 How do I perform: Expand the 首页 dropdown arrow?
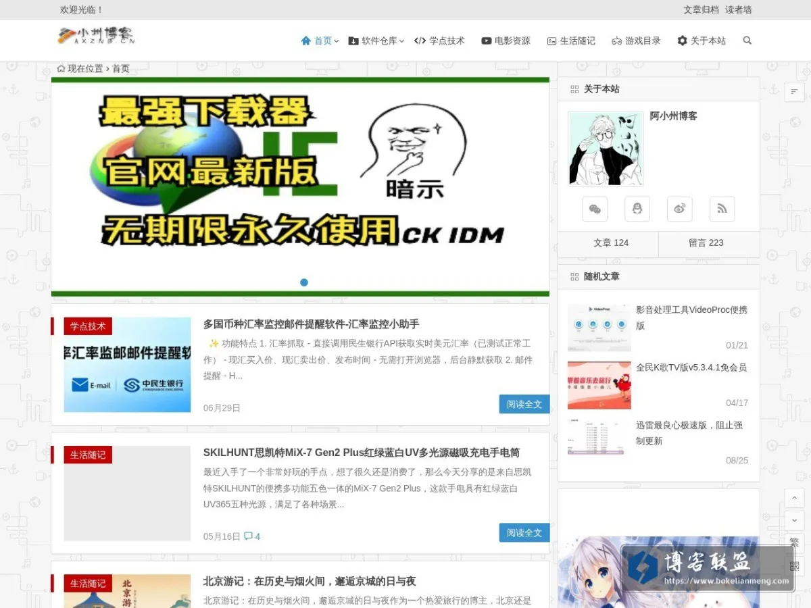point(336,41)
